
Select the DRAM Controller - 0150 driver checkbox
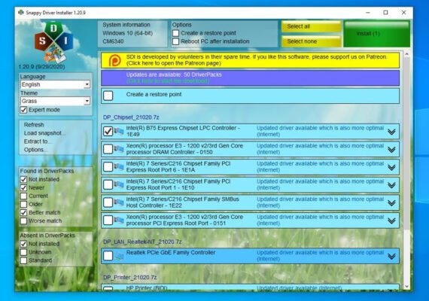point(108,149)
